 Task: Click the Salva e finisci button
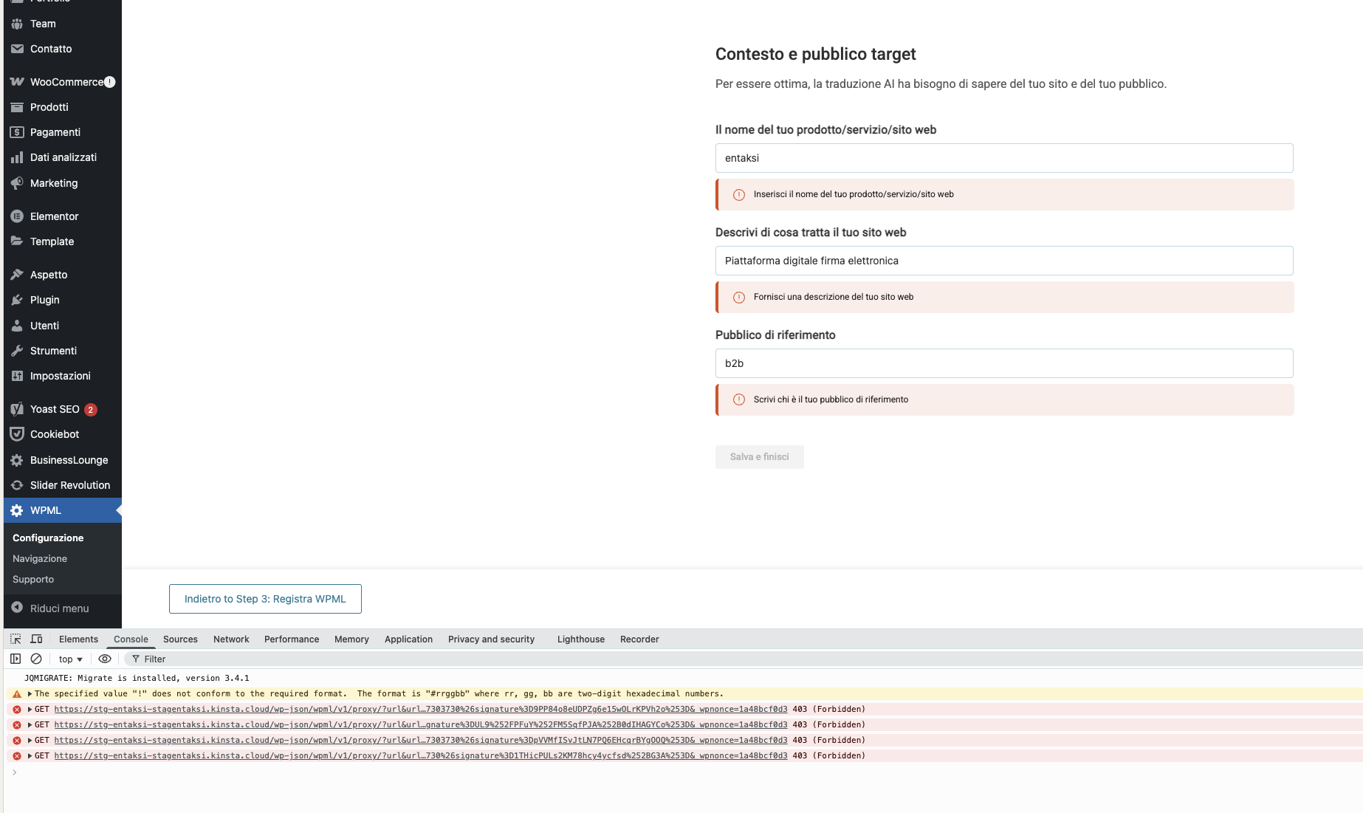759,457
